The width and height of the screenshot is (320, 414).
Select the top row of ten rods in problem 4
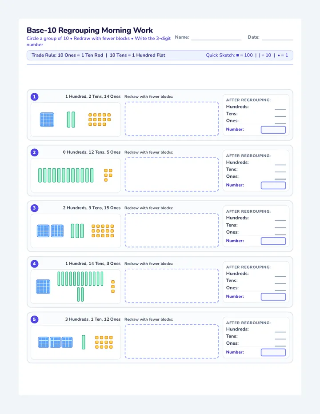80,279
